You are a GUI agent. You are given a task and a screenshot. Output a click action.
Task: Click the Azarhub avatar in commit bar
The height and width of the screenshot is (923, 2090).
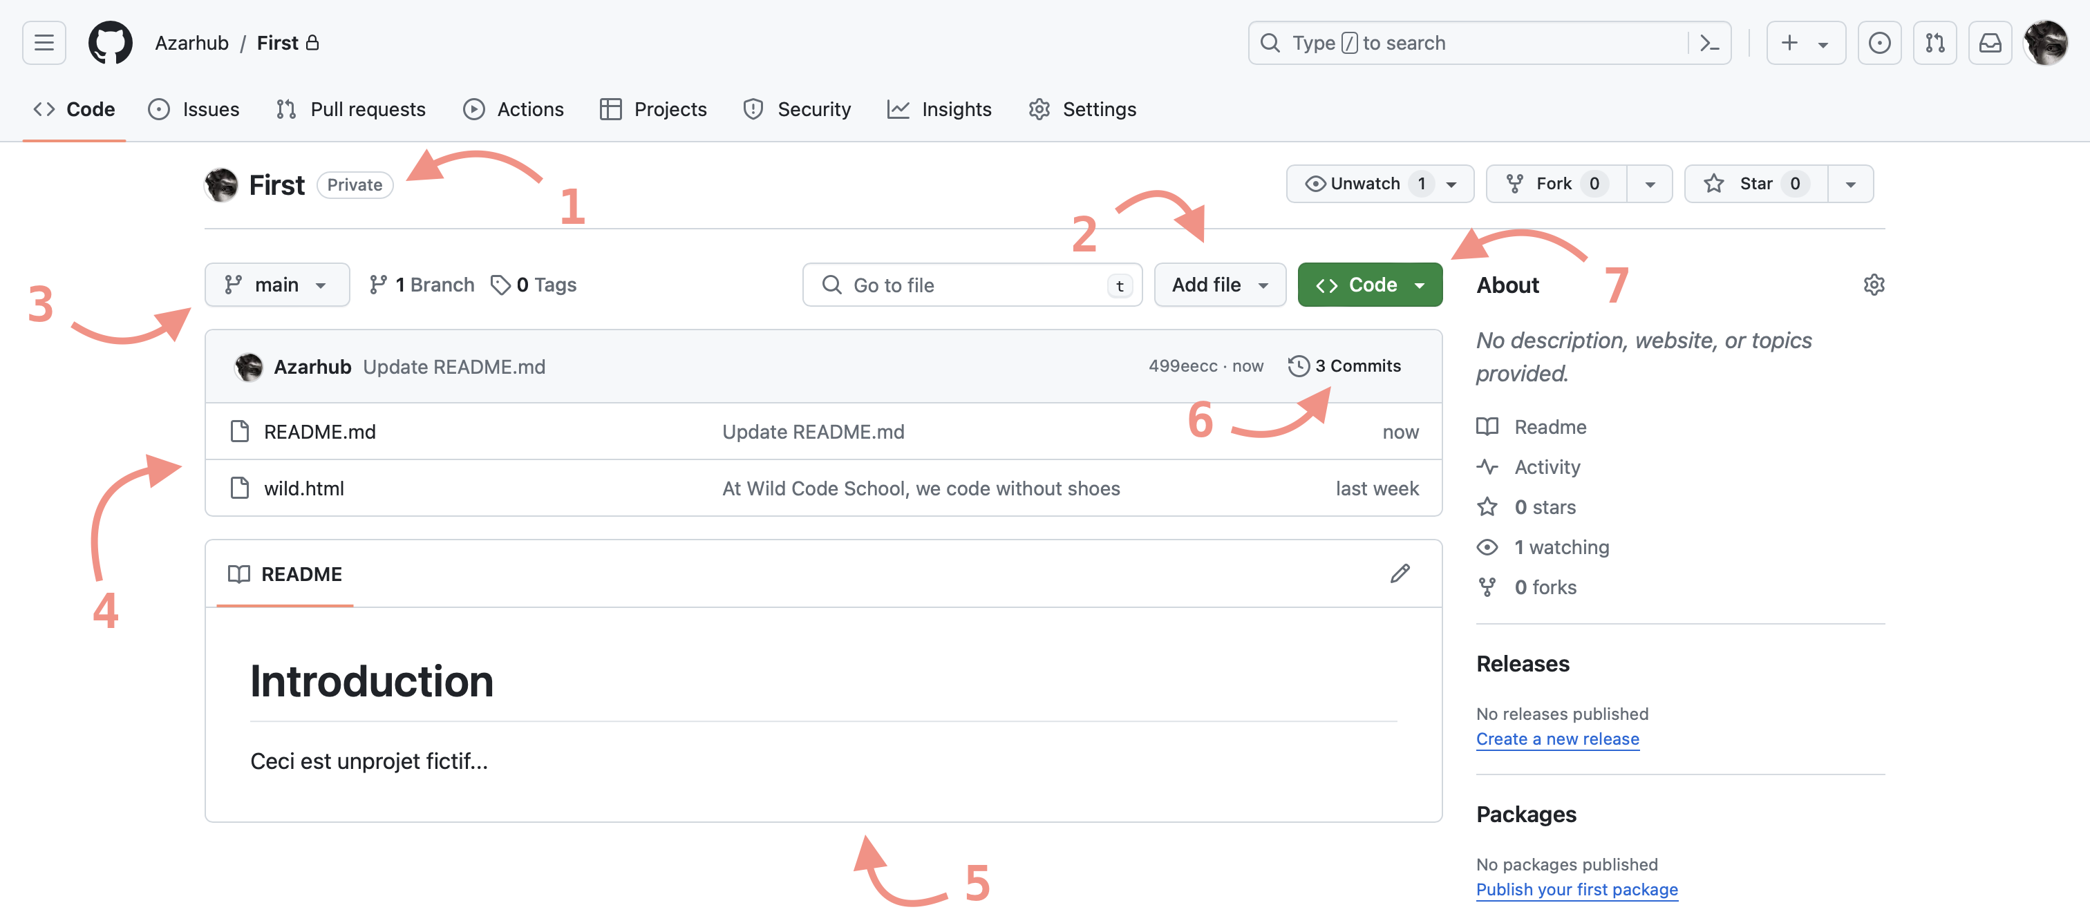248,367
